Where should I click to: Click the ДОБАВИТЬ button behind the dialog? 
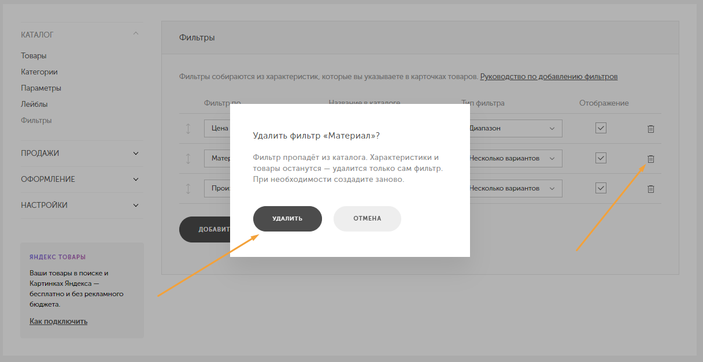(205, 229)
